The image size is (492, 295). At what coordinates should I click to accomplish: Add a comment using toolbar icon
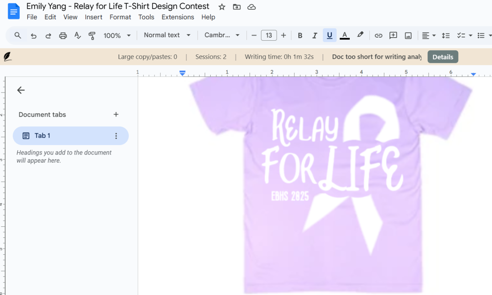pos(393,36)
